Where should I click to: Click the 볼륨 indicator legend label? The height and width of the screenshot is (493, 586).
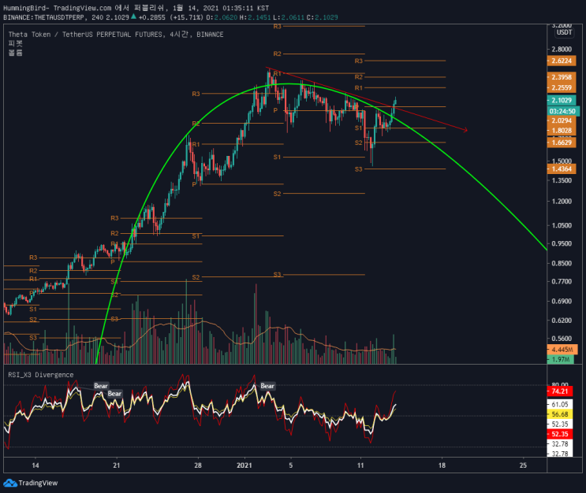tap(15, 53)
